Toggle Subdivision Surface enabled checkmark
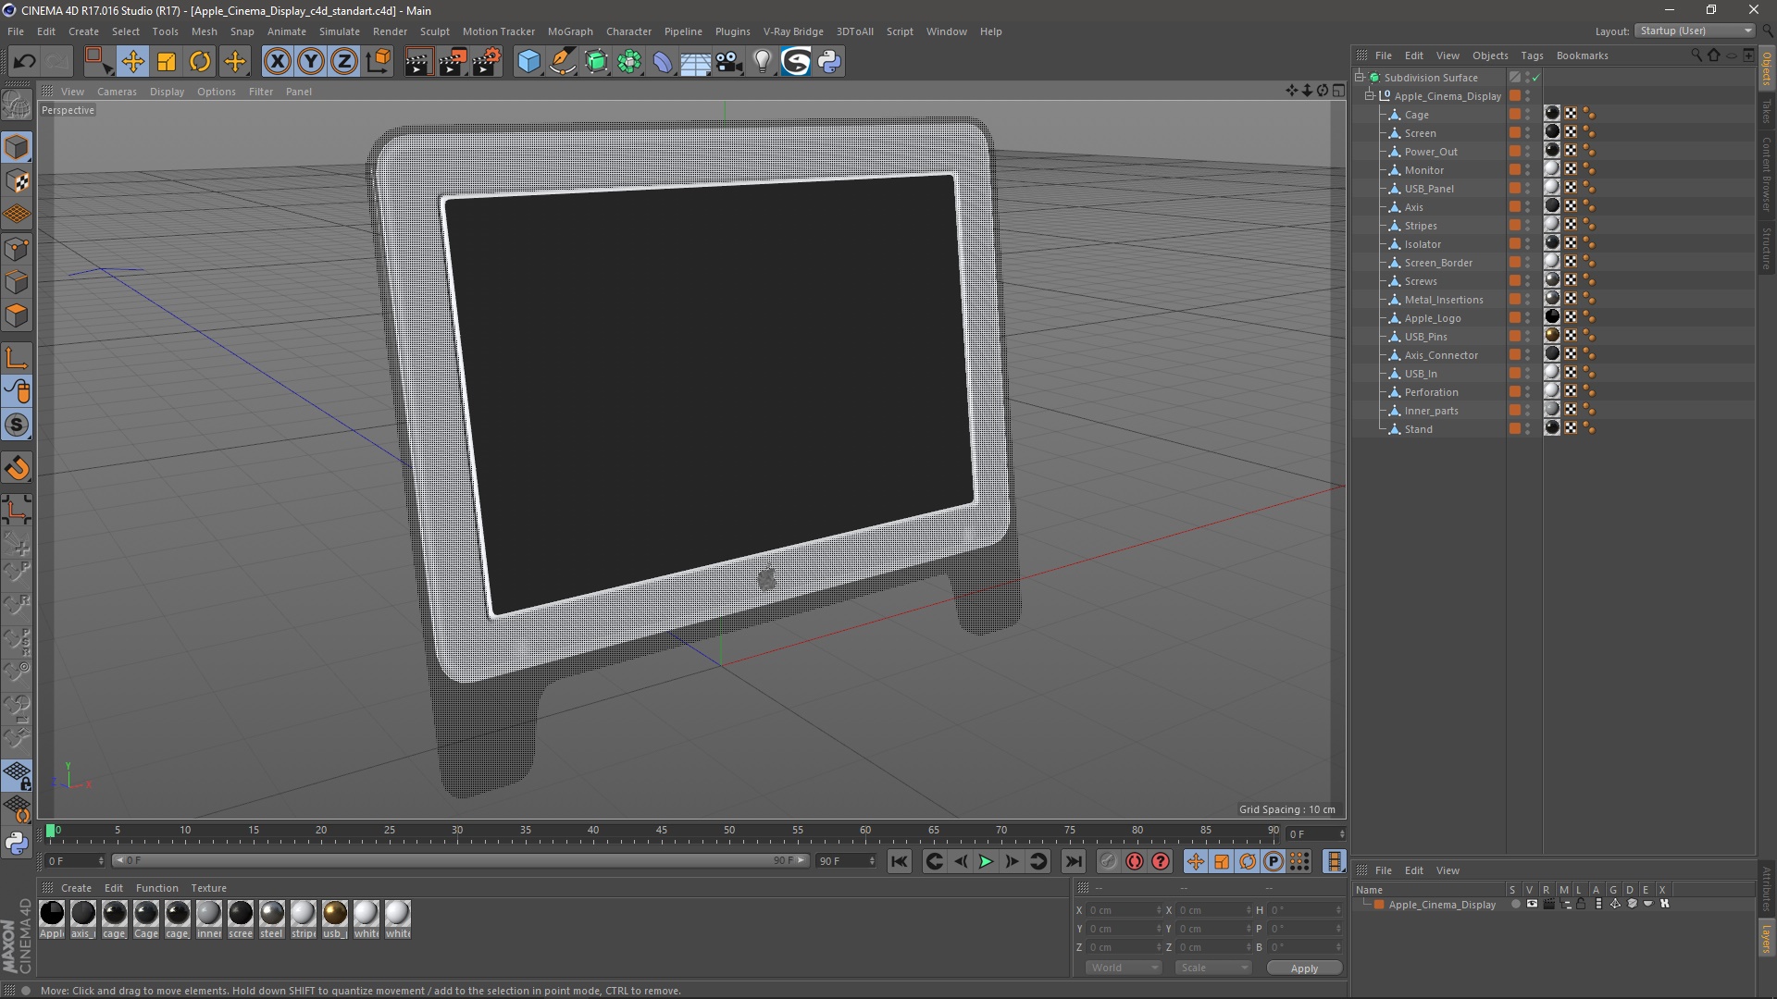Screen dimensions: 1777x999 1536,78
